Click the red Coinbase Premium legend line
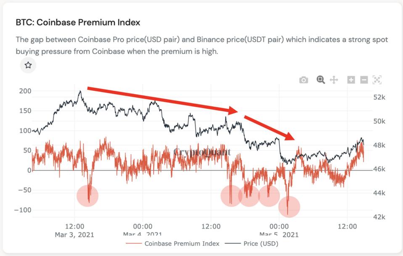The width and height of the screenshot is (403, 256). pos(133,243)
